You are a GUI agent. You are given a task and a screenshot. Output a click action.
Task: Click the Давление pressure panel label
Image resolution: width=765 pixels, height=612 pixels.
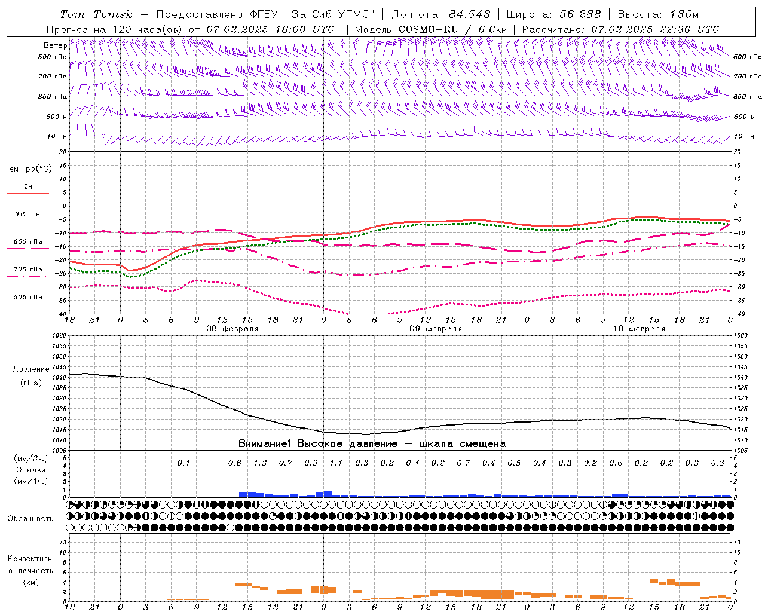pos(31,369)
